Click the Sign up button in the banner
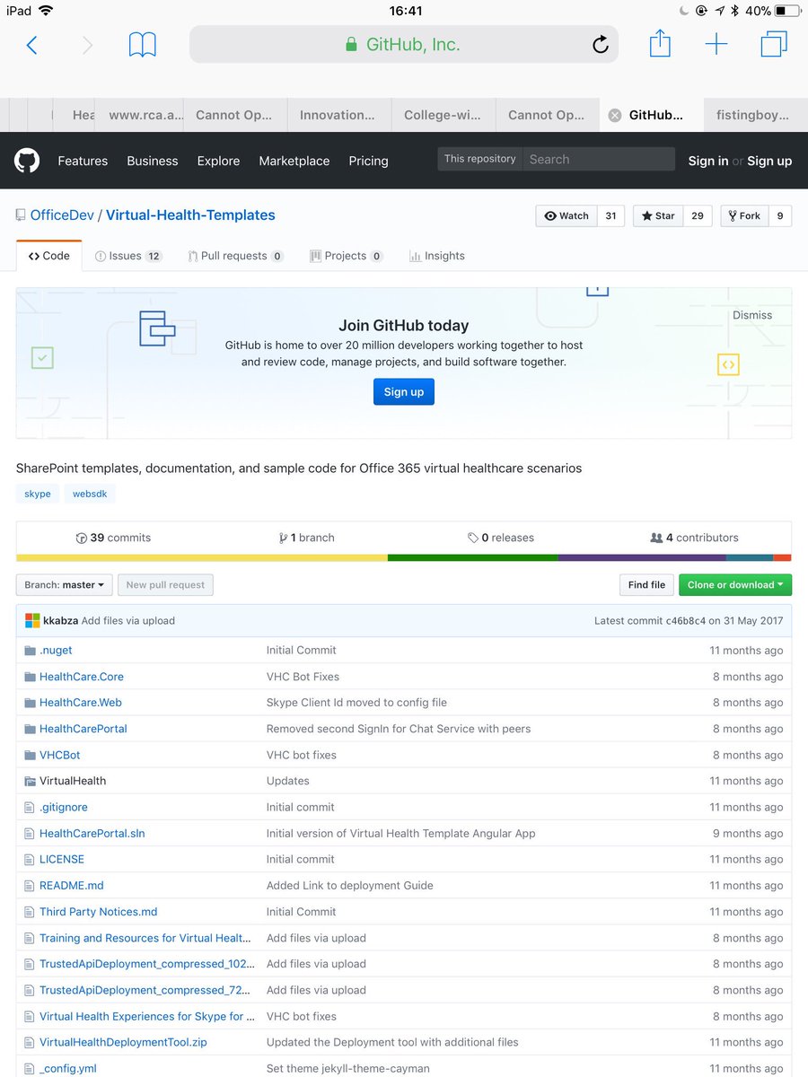 [403, 391]
